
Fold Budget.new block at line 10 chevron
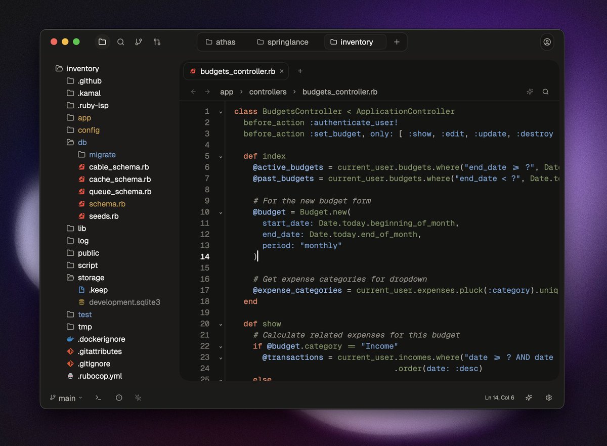pos(221,212)
